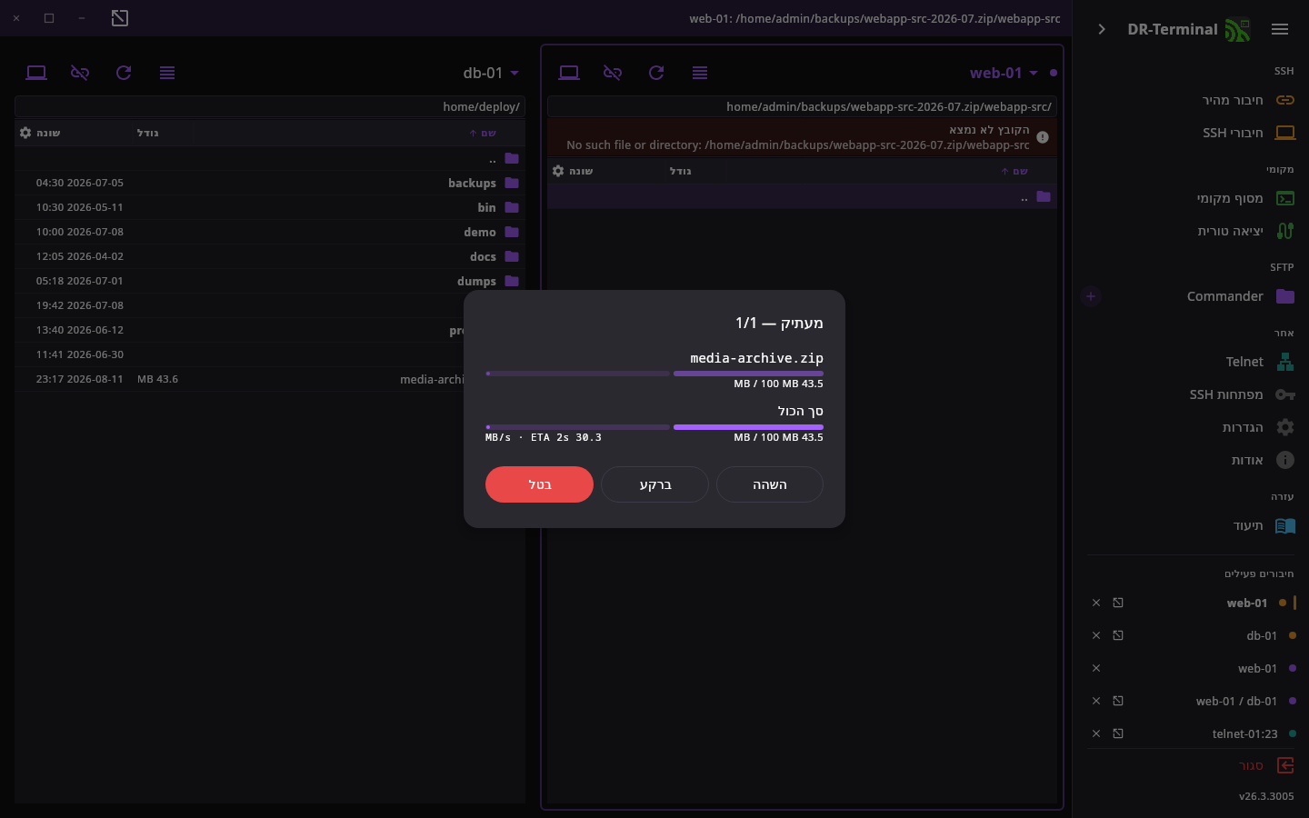
Task: Switch to web-01 / db-01 active connection
Action: tap(1236, 701)
